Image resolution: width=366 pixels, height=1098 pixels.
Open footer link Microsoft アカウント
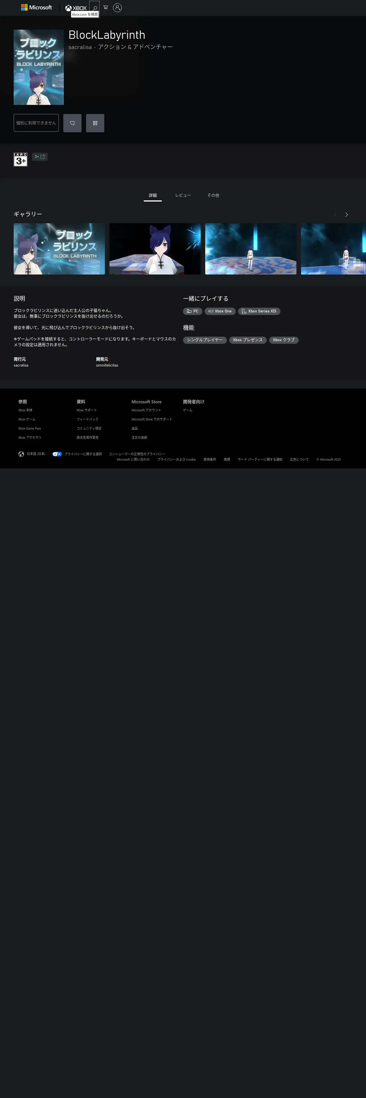[x=146, y=410]
